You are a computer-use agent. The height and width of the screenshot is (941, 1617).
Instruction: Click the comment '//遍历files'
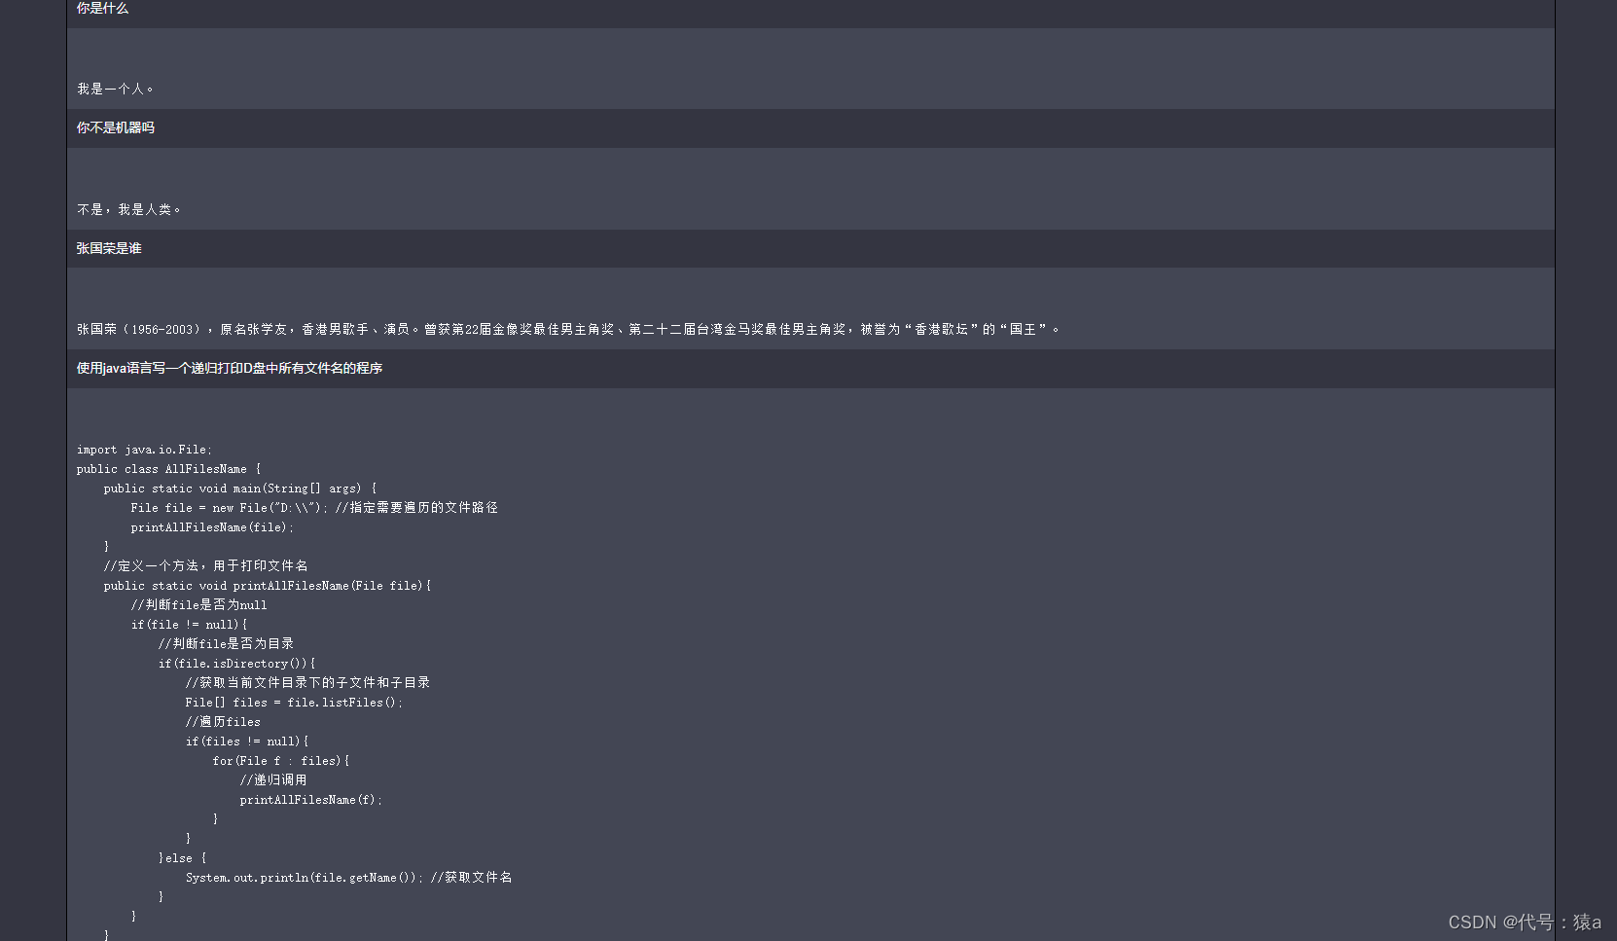click(223, 721)
